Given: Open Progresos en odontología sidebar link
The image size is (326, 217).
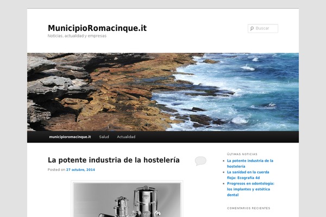Looking at the screenshot, I should tap(250, 189).
